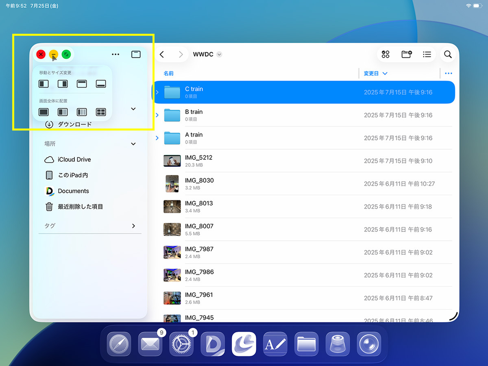Open Safari from the dock

point(119,344)
